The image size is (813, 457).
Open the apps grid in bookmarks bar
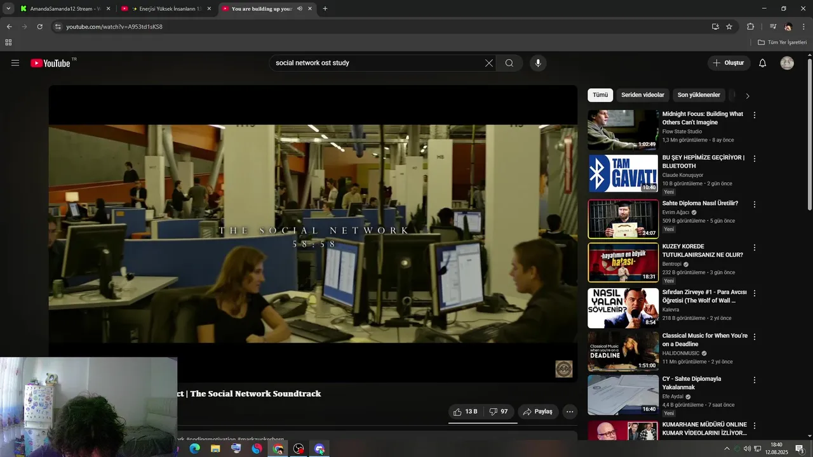(8, 43)
